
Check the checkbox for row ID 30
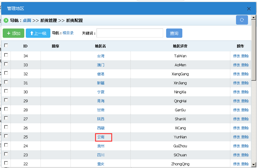click(x=6, y=91)
